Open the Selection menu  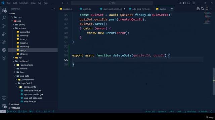coord(24,3)
